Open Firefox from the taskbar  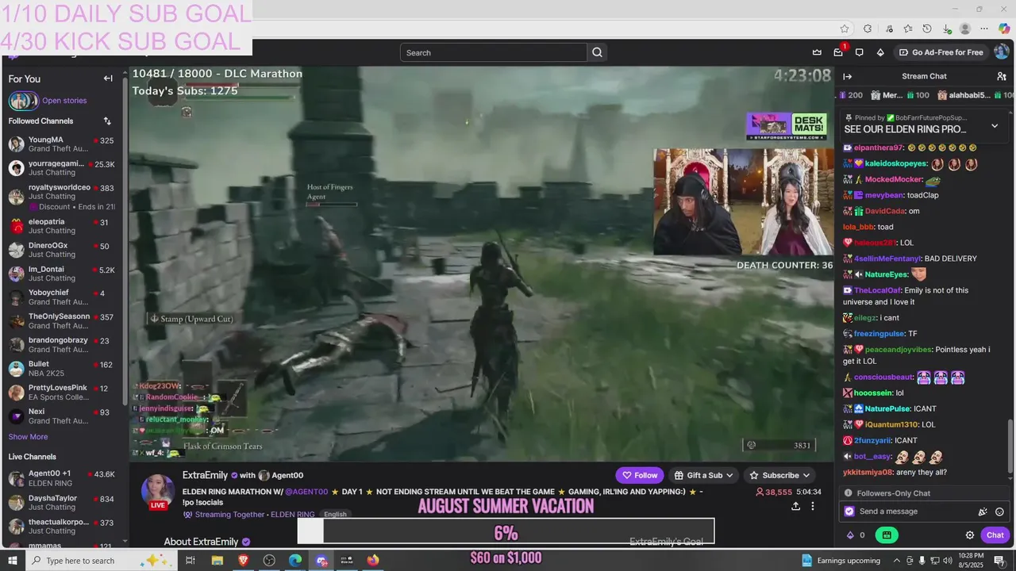pos(373,561)
